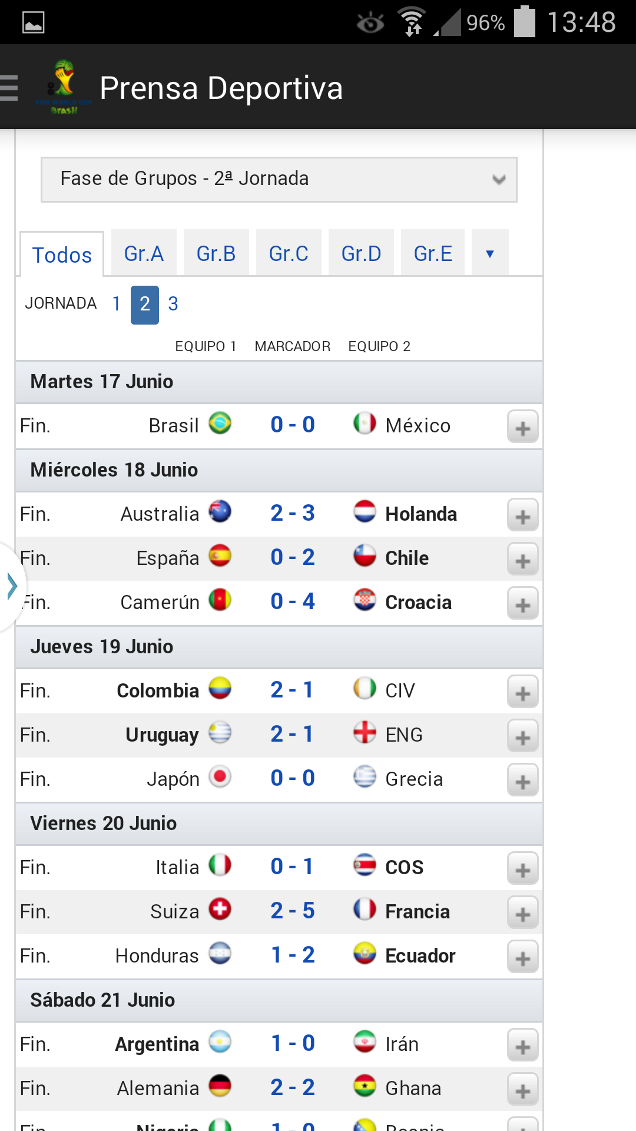Switch to the Gr.D tab
Viewport: 636px width, 1131px height.
pyautogui.click(x=361, y=253)
